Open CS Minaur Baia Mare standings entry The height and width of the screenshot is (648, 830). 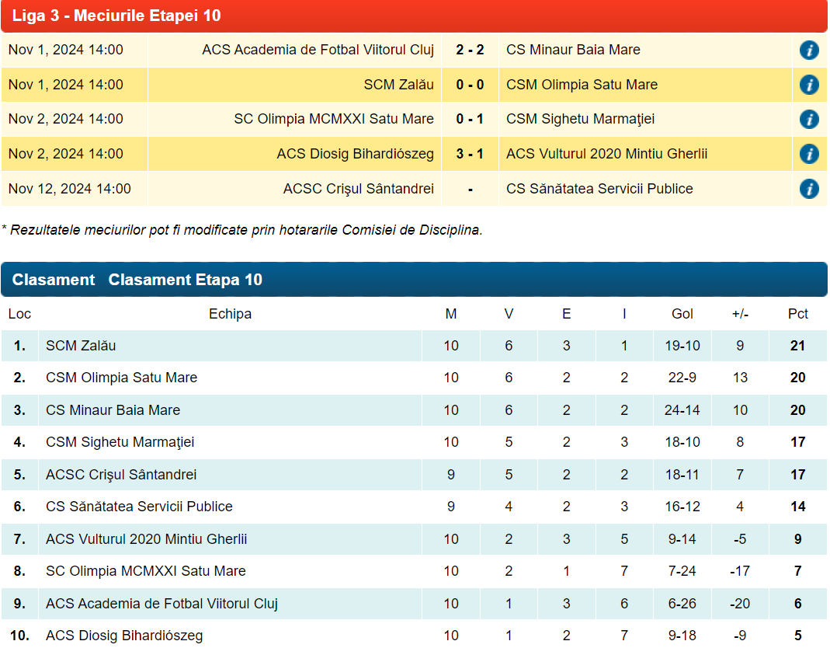click(113, 410)
